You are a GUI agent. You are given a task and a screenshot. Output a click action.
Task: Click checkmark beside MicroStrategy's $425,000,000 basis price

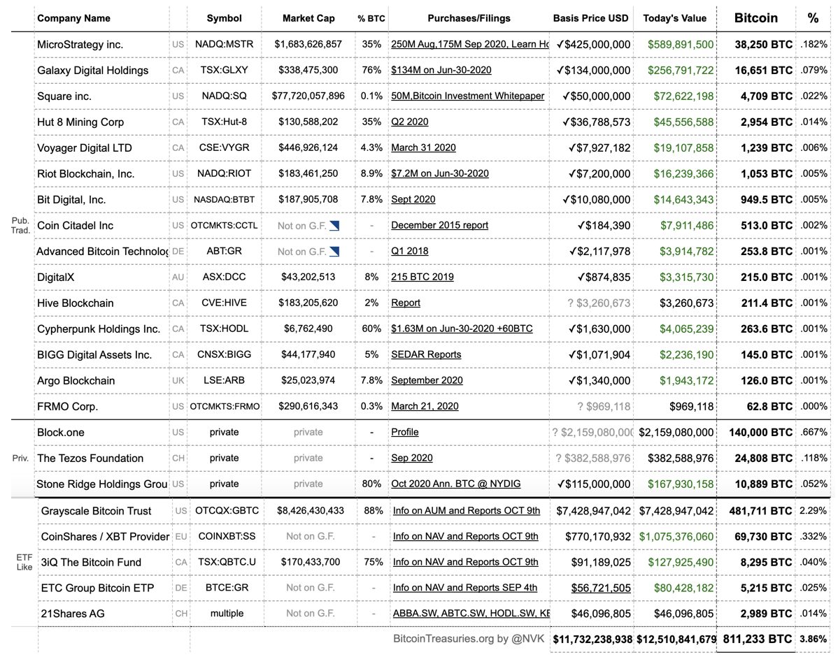[561, 44]
